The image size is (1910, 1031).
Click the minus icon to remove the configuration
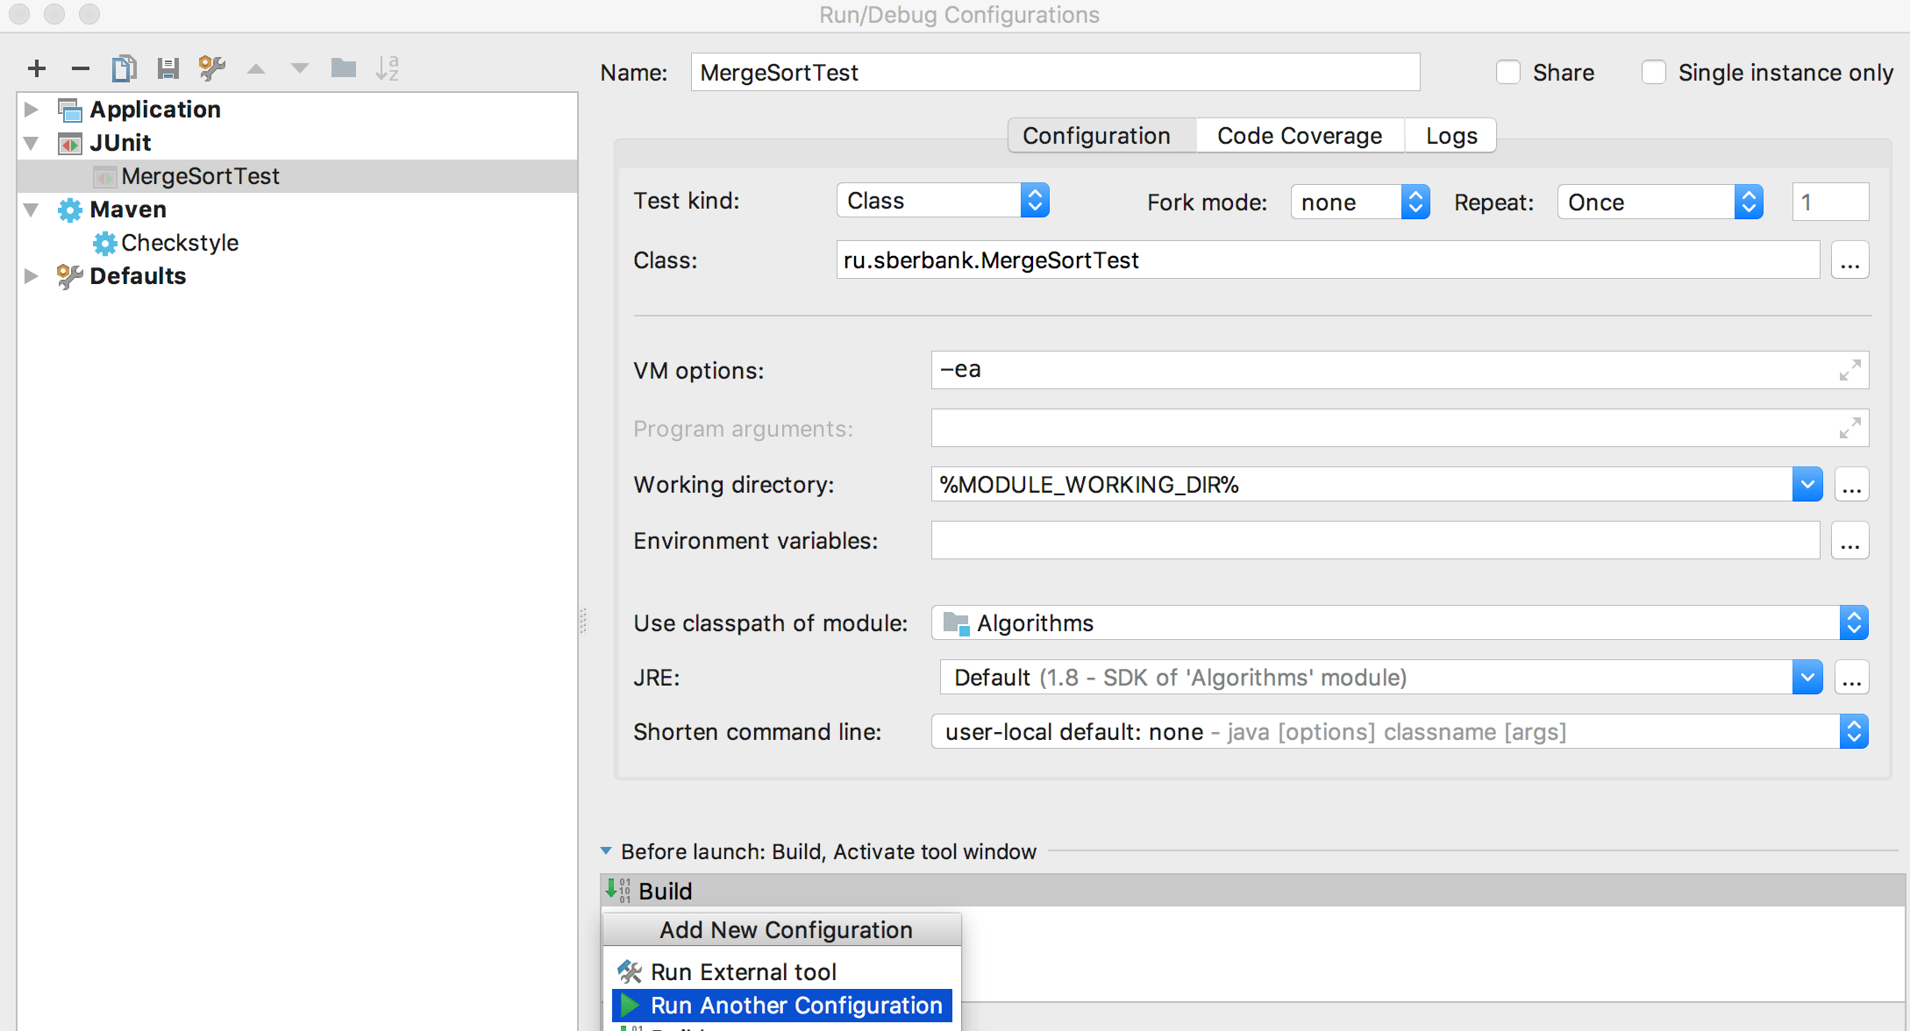[81, 68]
